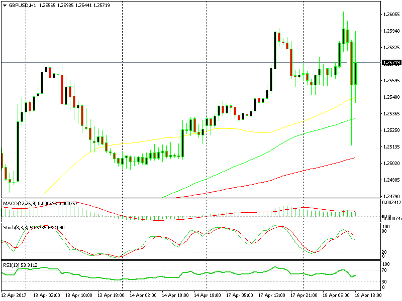Click the dropdown triangle beside GBPUSD,H1
Screen dimensions: 402x301
5,6
